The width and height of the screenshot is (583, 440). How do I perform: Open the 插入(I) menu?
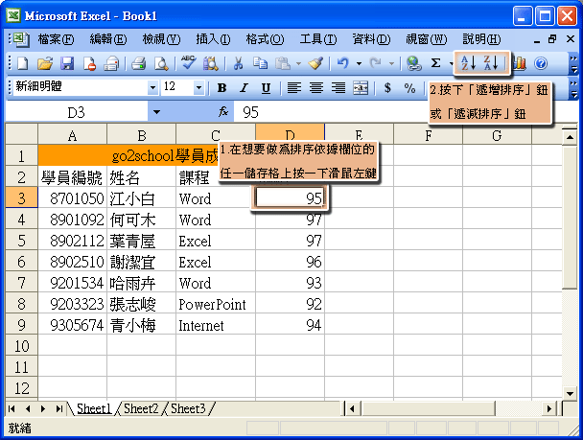point(213,39)
